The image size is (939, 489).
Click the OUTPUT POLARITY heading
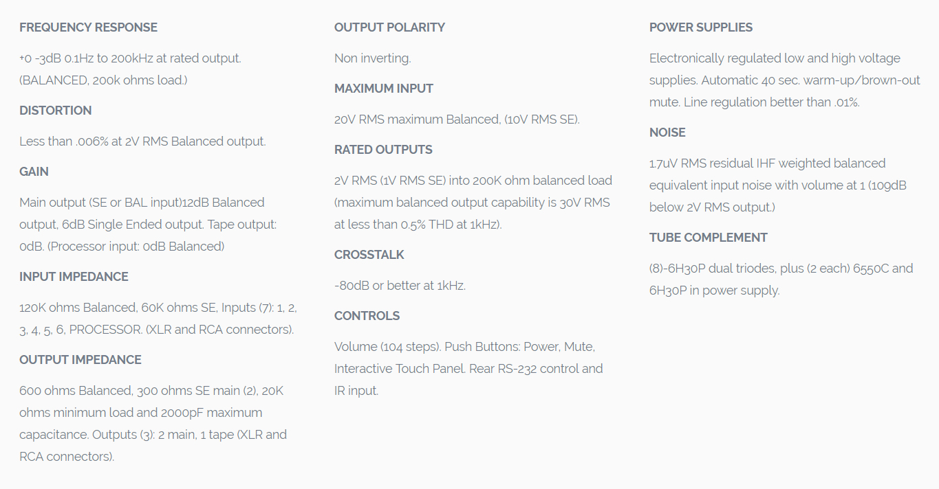pos(389,27)
